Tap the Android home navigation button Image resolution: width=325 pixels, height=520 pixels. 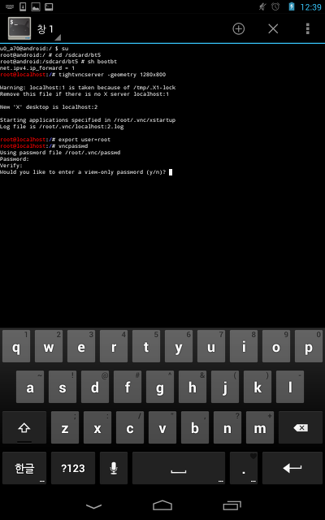click(162, 505)
